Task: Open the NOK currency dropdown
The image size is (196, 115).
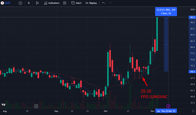Action: pos(193,9)
